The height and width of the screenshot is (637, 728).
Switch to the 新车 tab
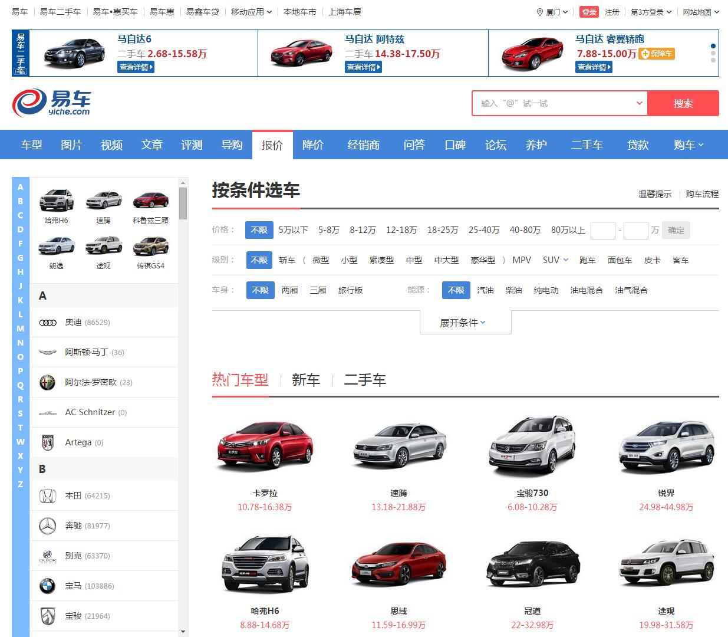point(306,380)
